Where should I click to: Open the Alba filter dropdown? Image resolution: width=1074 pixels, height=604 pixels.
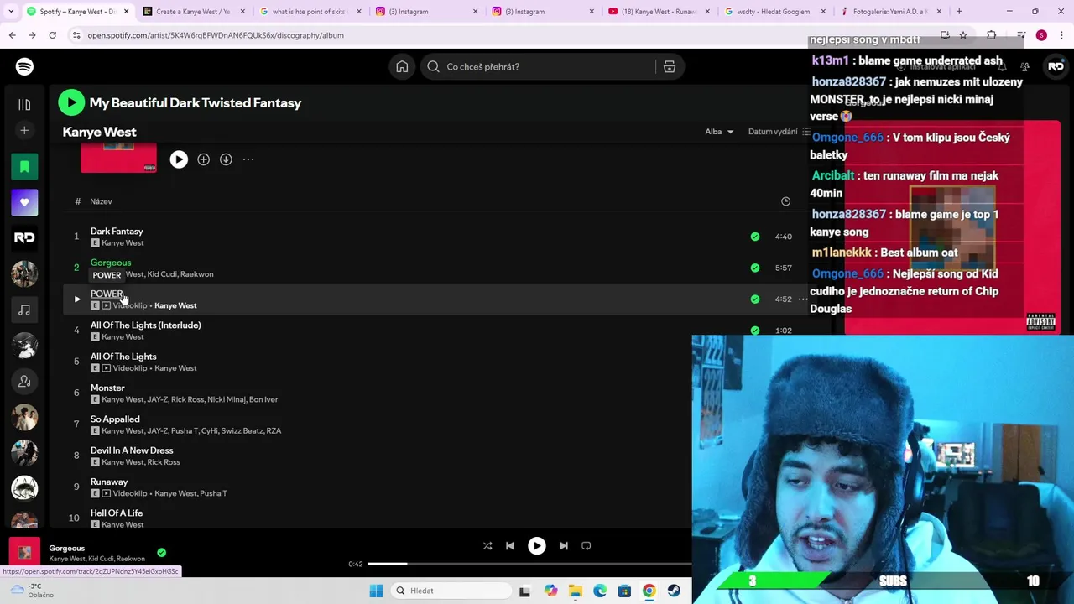[719, 132]
